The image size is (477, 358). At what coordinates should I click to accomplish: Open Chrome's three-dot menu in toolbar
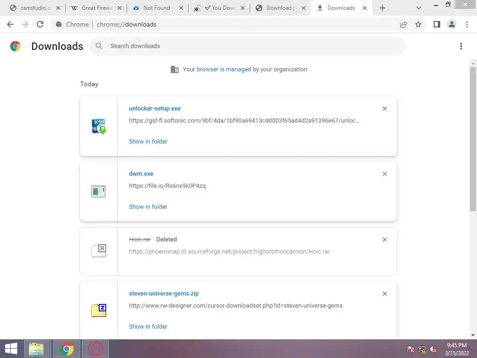(x=467, y=24)
